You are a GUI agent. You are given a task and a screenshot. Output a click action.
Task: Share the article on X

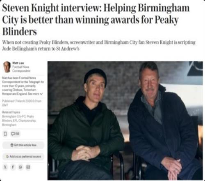click(5, 167)
